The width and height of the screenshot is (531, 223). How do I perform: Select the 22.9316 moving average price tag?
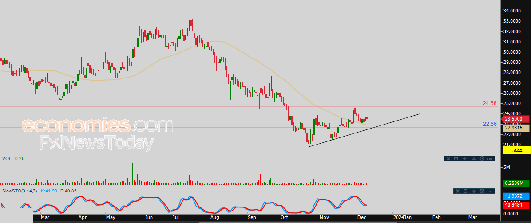pos(516,128)
